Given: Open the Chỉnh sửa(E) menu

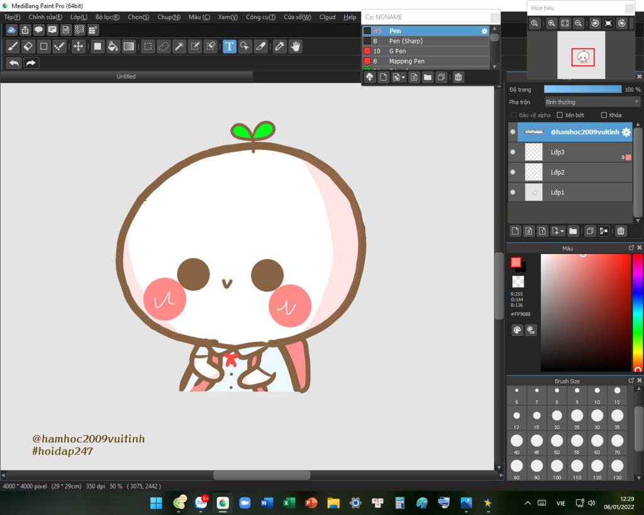Looking at the screenshot, I should (x=45, y=17).
